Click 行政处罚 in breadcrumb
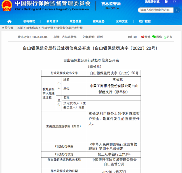Viewport: 182px width, 173px height. tap(47, 28)
